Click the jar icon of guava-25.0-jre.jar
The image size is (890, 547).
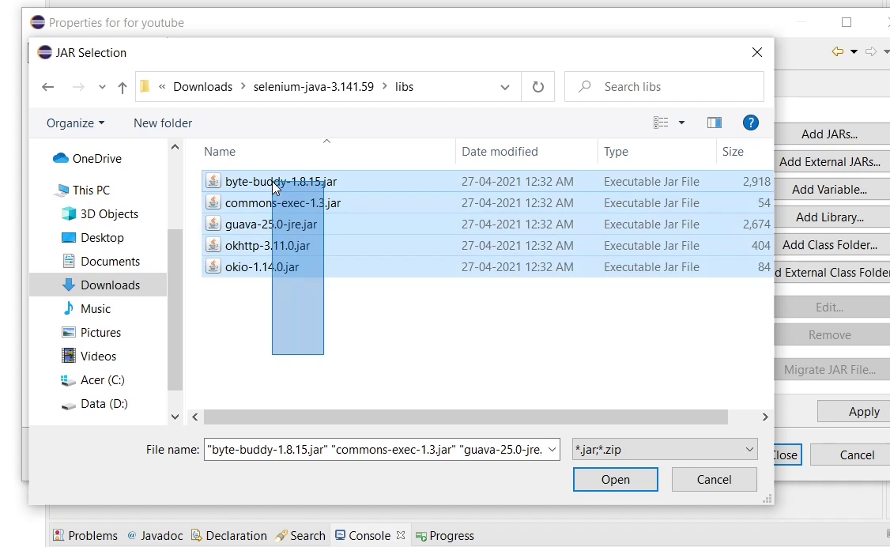(213, 224)
